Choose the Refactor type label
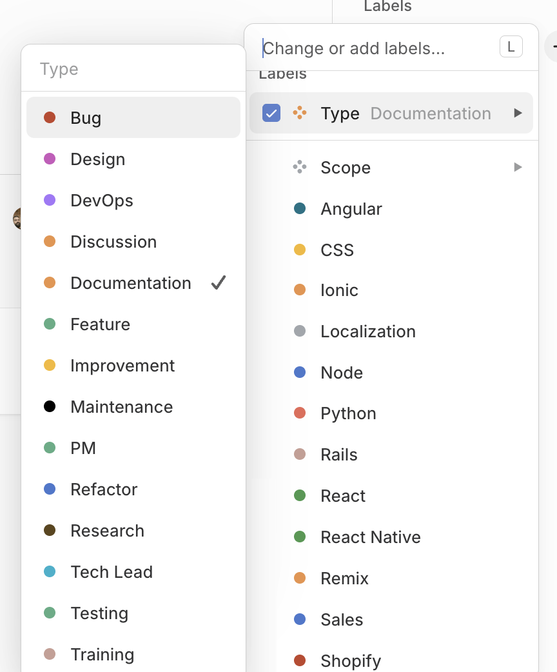Screen dimensions: 557x672 click(133, 489)
